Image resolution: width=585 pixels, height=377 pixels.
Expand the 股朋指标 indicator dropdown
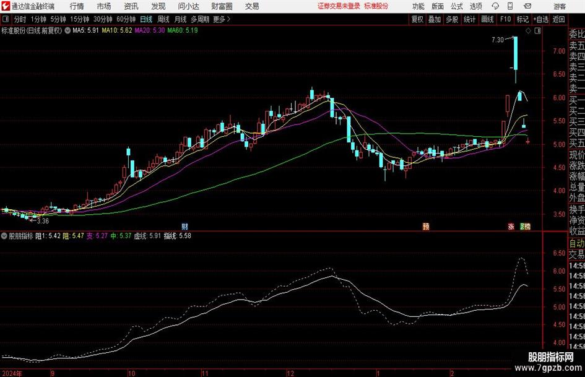[4, 236]
